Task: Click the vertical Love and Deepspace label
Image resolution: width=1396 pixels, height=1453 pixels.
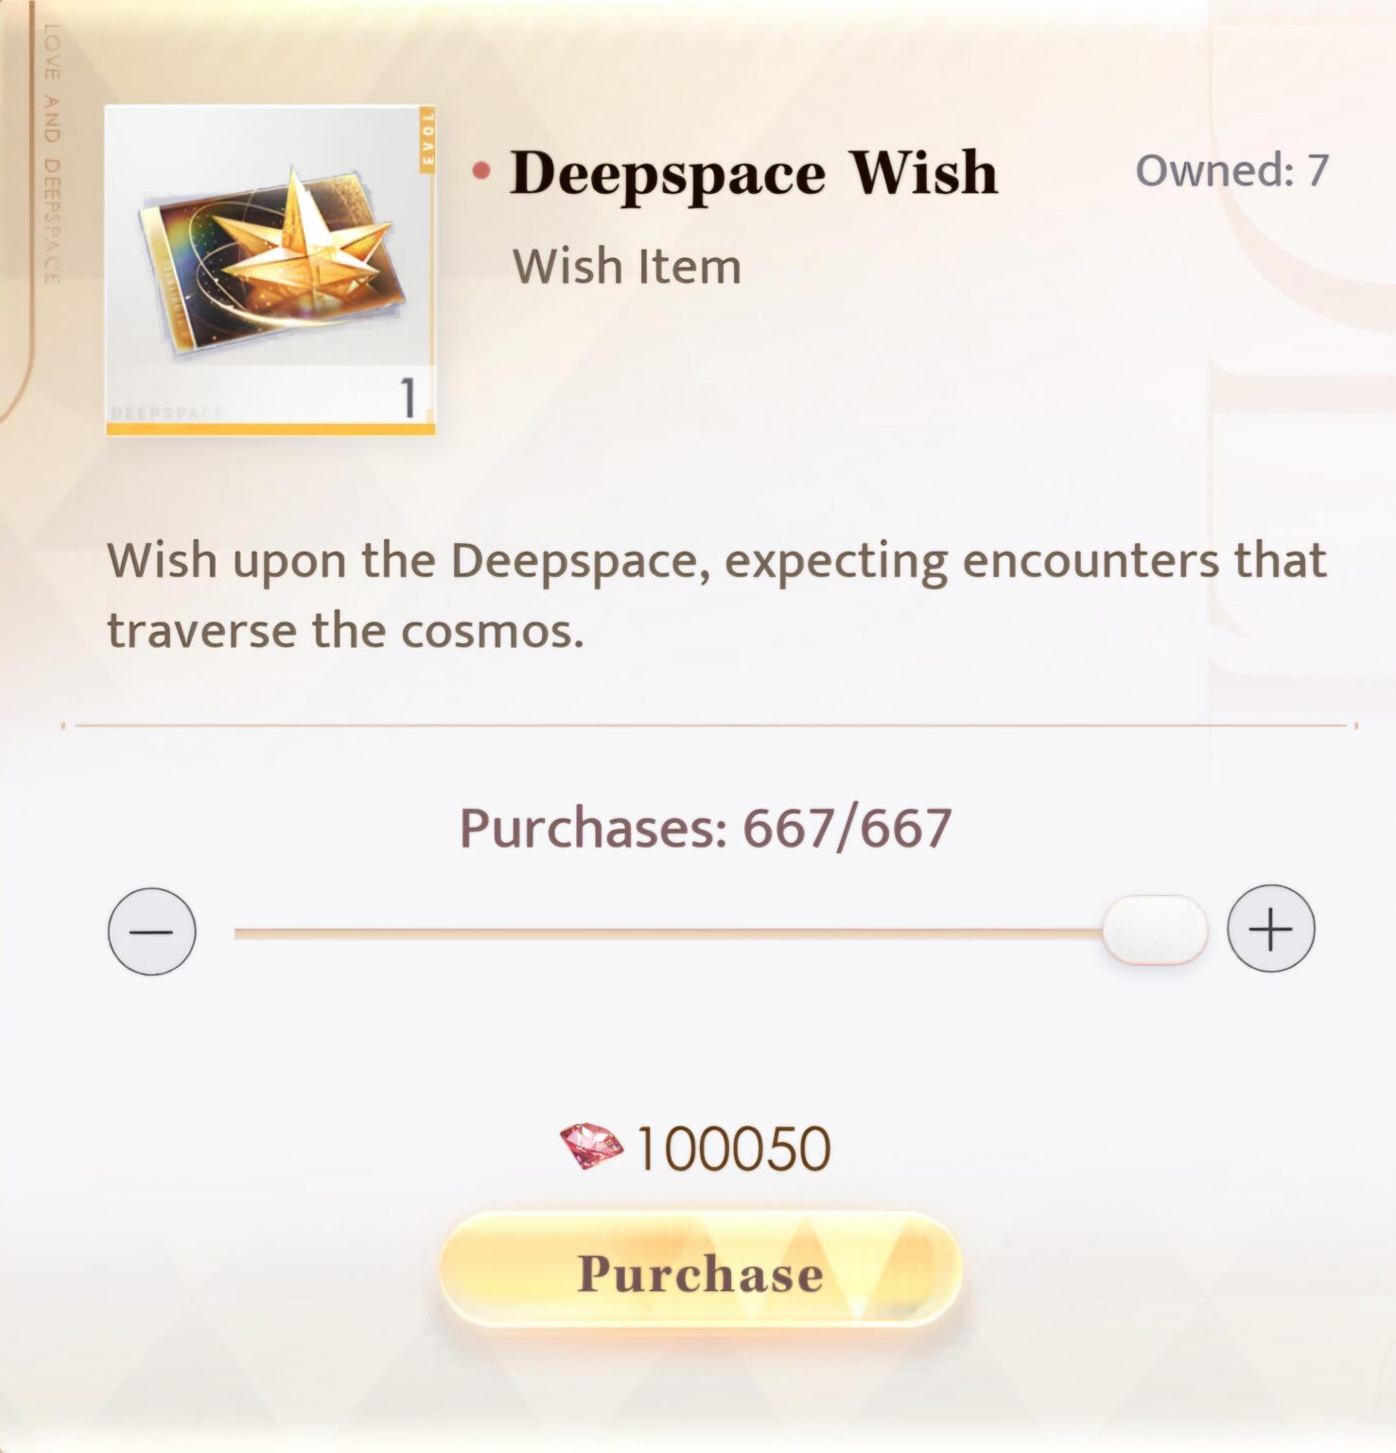Action: pyautogui.click(x=51, y=153)
